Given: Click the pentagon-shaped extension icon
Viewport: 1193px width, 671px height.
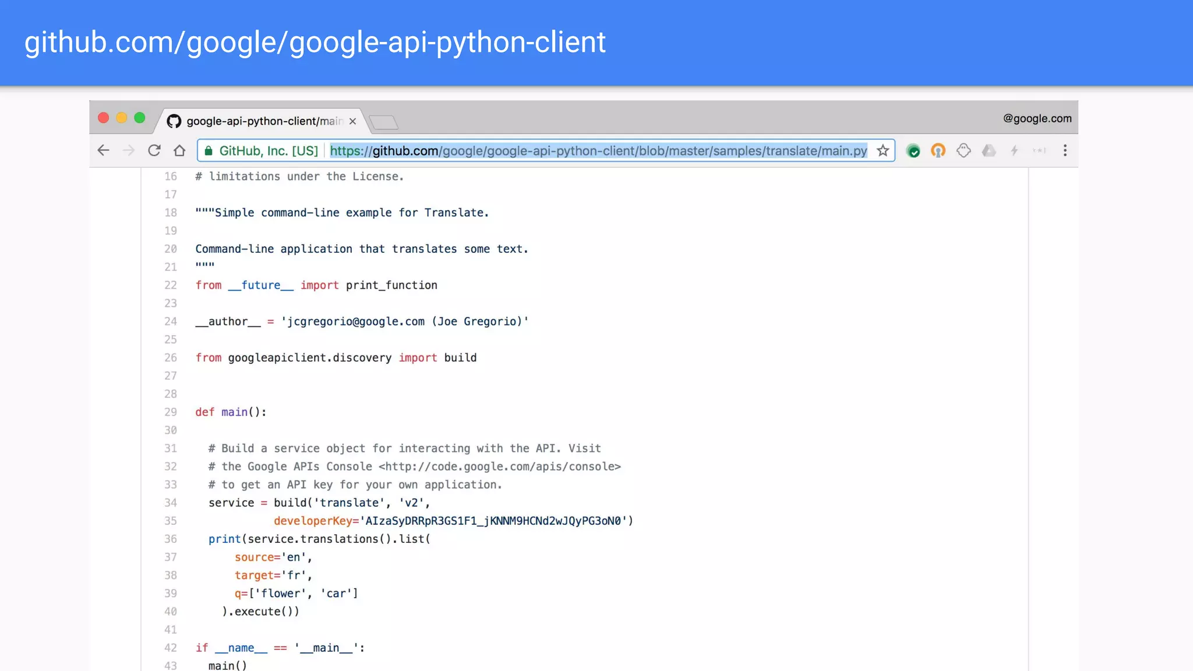Looking at the screenshot, I should click(x=963, y=151).
